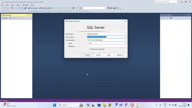Click the Open File folder icon in toolbar
Screen dimensions: 192x108
(x=20, y=8)
